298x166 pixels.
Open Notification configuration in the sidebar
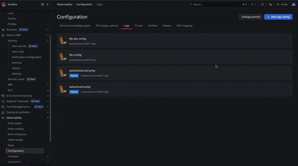tap(26, 57)
